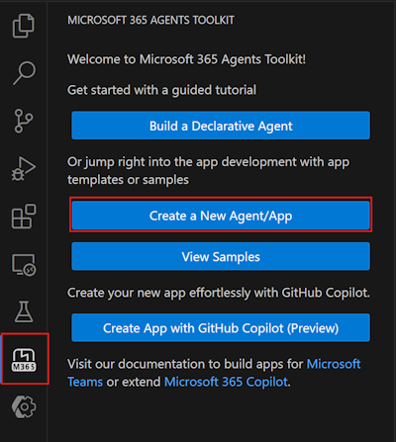This screenshot has height=442, width=396.
Task: Open the Microsoft 365 Agents Toolkit icon
Action: click(x=24, y=360)
